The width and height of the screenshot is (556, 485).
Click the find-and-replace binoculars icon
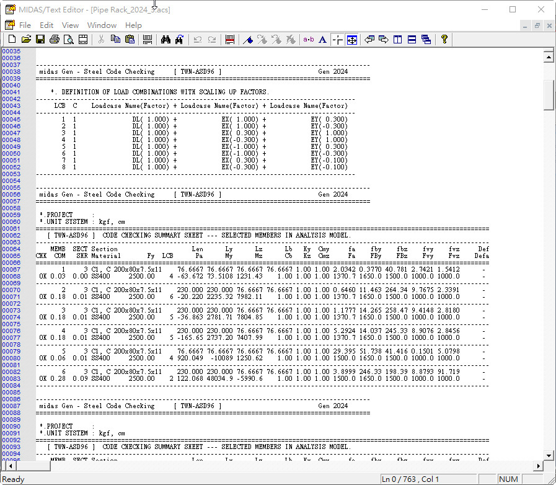(x=179, y=39)
